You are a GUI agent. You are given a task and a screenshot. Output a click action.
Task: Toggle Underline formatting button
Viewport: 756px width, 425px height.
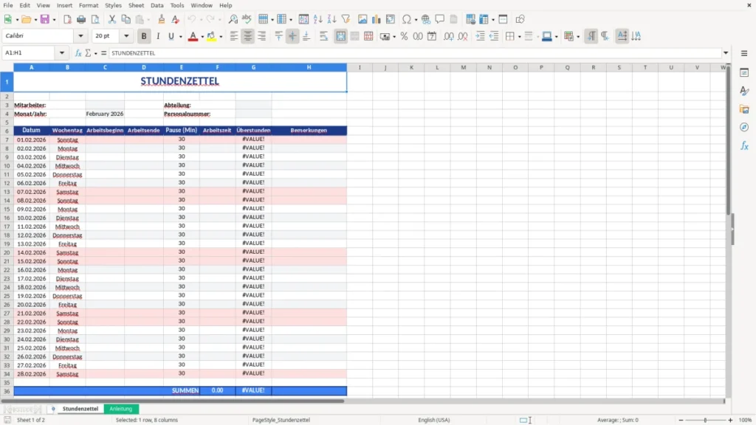[171, 36]
